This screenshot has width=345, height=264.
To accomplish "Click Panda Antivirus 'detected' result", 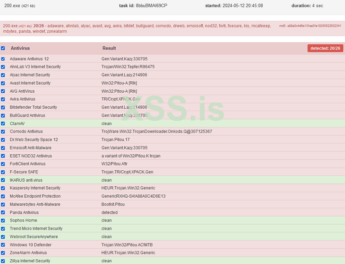I will click(x=110, y=212).
